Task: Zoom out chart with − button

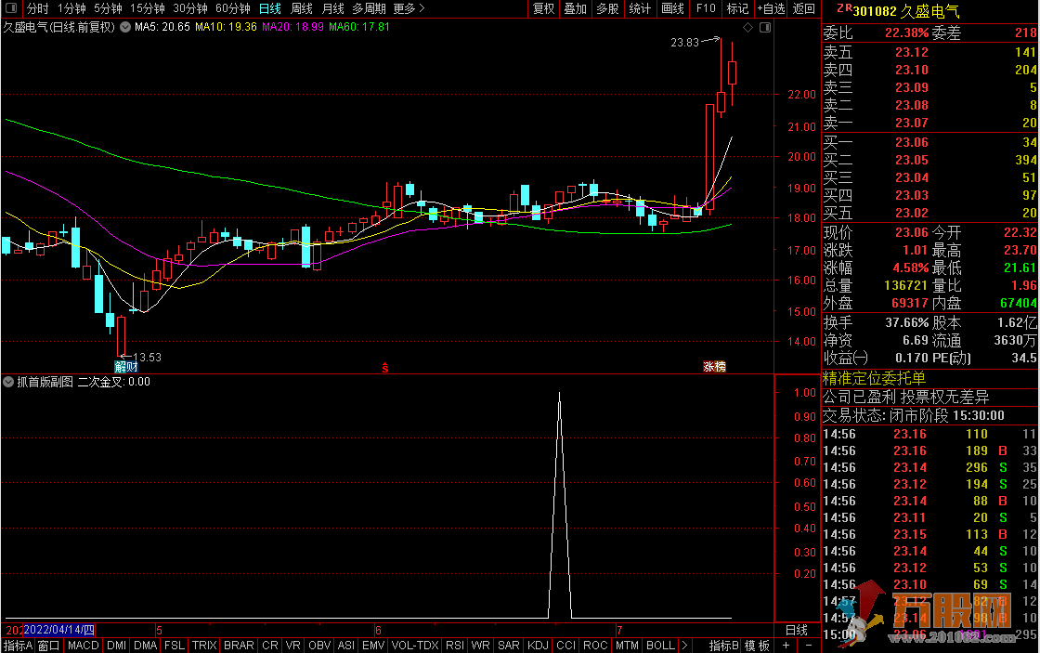Action: (x=809, y=646)
